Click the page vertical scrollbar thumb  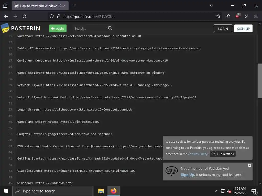coord(260,81)
